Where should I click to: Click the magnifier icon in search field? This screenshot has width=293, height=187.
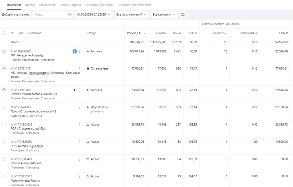70,15
